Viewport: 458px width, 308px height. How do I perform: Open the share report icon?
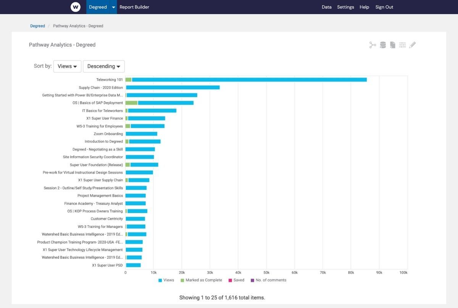(373, 45)
